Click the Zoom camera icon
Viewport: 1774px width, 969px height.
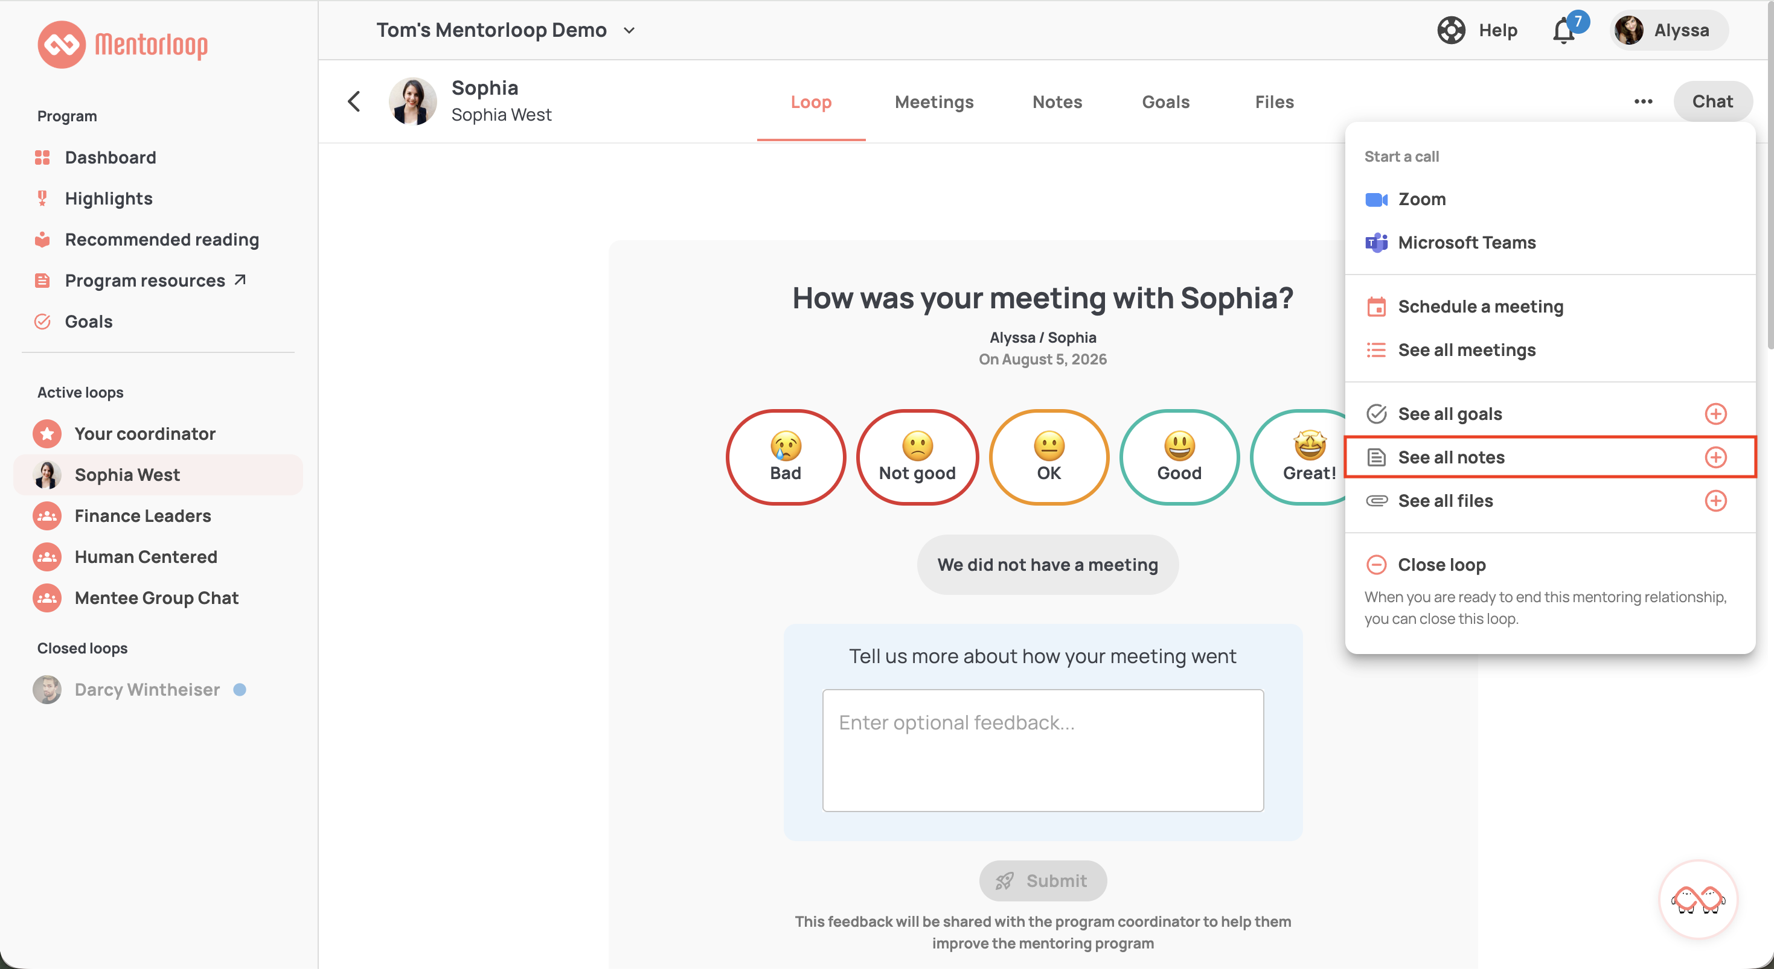[x=1376, y=200]
